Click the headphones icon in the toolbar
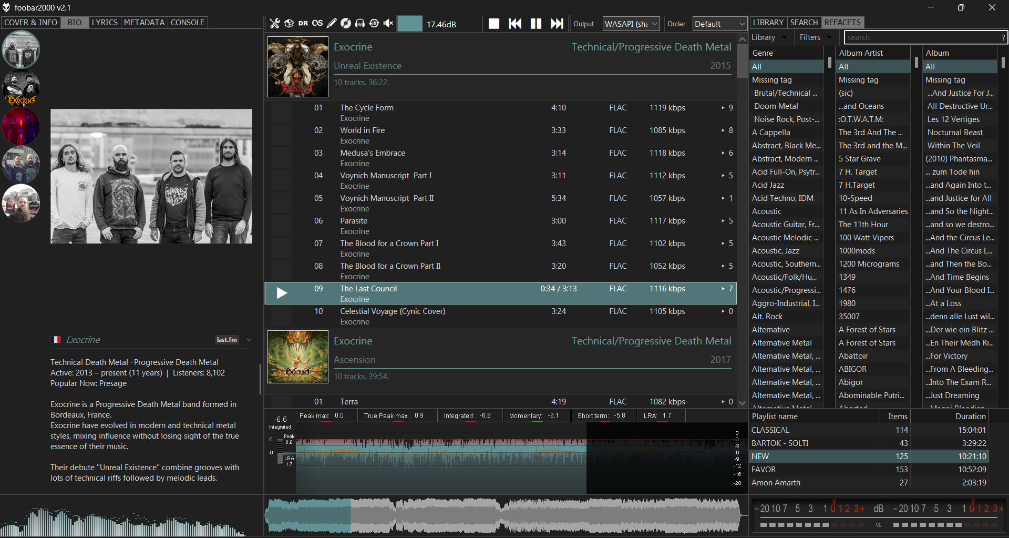 [x=360, y=23]
